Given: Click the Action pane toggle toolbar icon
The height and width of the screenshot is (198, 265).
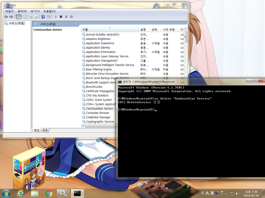Looking at the screenshot, I should pyautogui.click(x=48, y=17).
